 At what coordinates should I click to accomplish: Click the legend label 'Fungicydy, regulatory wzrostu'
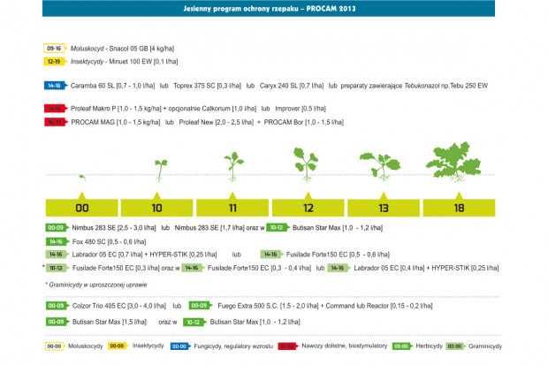click(x=233, y=346)
